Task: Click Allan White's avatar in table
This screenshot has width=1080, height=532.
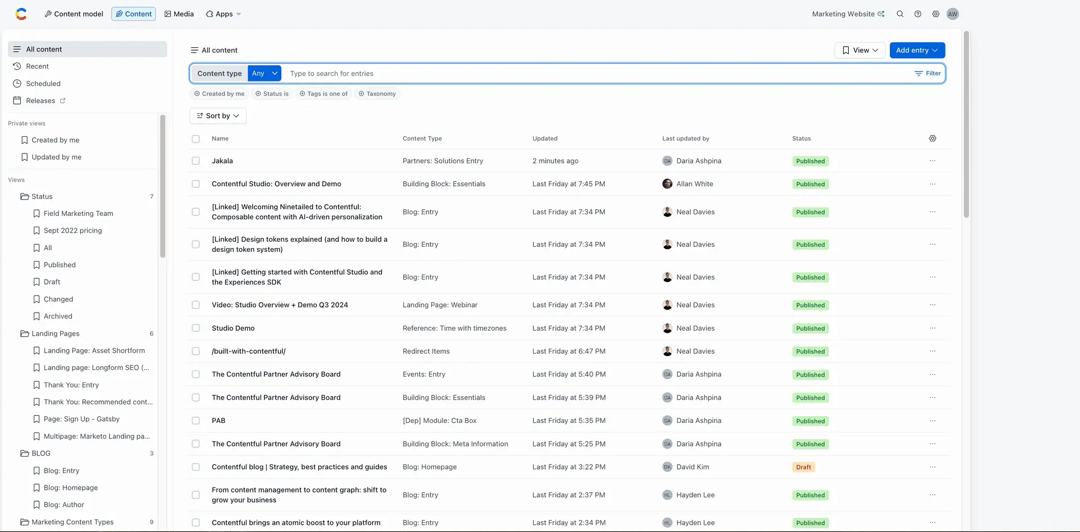Action: tap(667, 184)
